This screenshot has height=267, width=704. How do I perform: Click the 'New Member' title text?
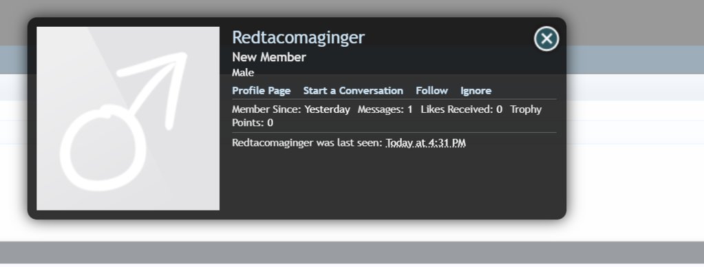[269, 57]
